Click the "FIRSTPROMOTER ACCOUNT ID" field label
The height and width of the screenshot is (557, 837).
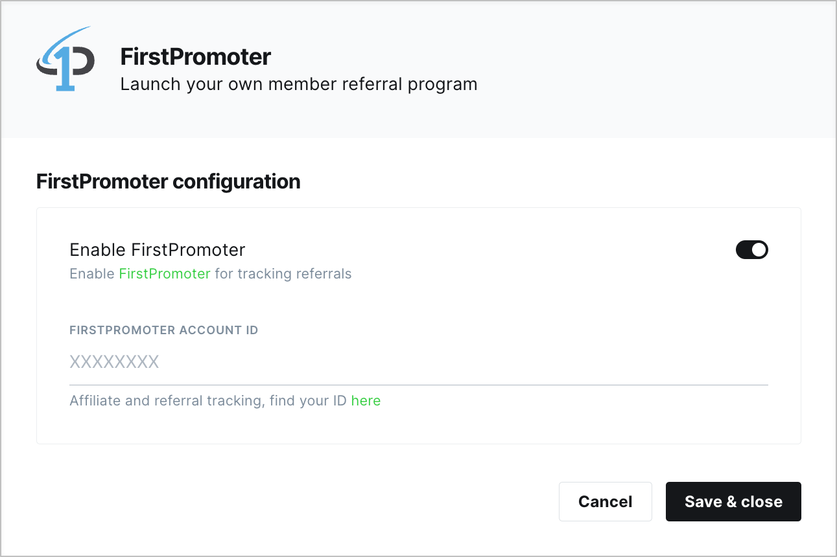[163, 330]
